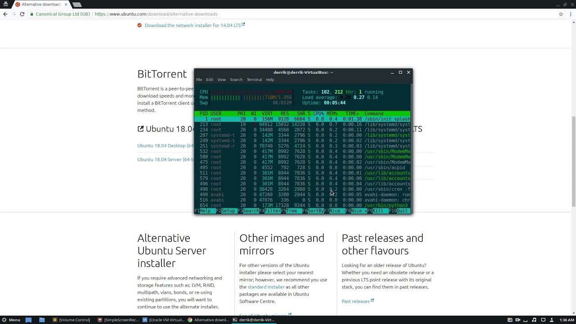Switch to the Alternative downloads taskbar entry
This screenshot has height=324, width=576.
pos(209,320)
